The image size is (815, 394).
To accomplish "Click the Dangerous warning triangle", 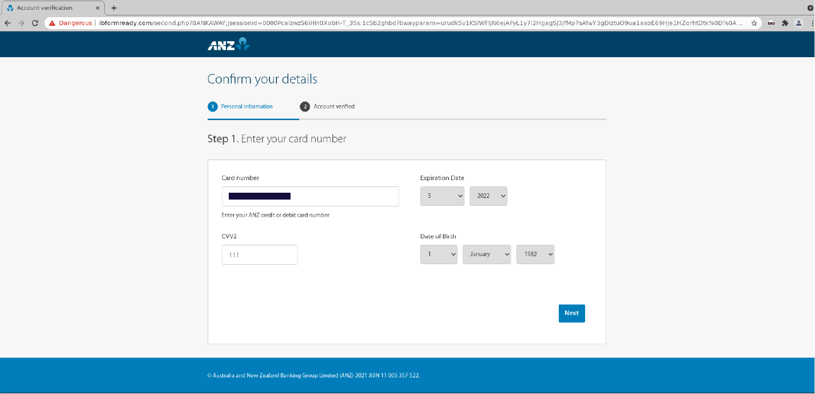I will (53, 23).
